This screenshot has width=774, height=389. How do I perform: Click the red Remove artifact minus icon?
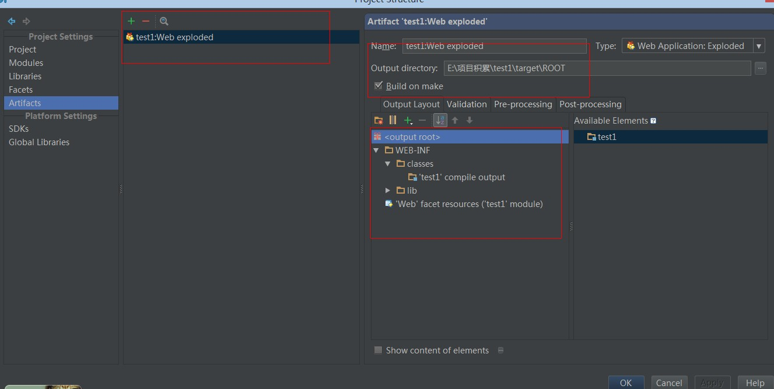tap(146, 21)
